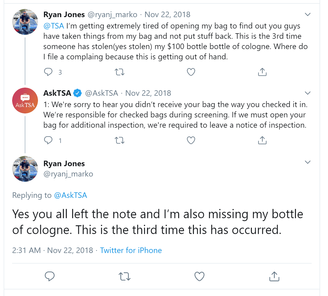Image resolution: width=328 pixels, height=296 pixels.
Task: Open the AskTSA profile avatar
Action: [25, 101]
